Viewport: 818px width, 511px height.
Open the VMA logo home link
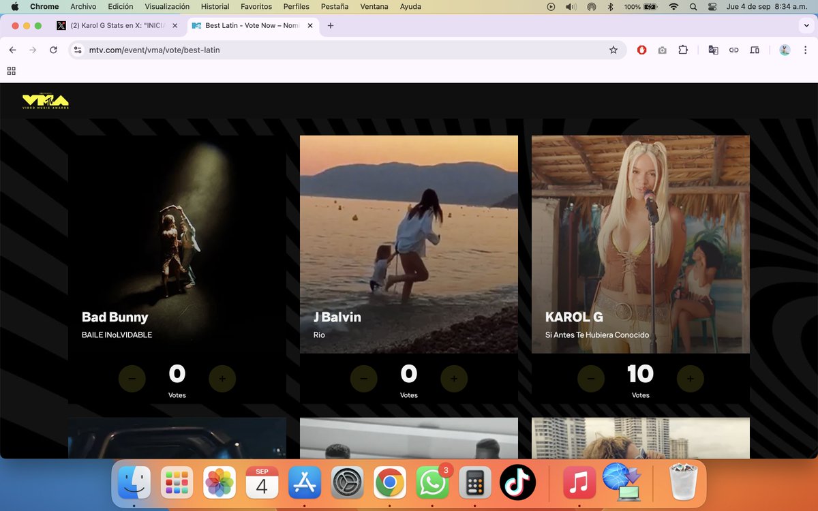pyautogui.click(x=46, y=102)
